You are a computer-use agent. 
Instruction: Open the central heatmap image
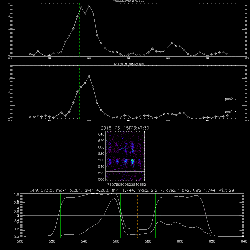click(x=125, y=156)
